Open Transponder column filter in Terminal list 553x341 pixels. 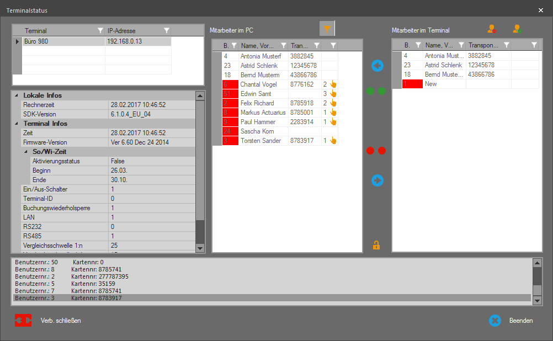coord(507,45)
